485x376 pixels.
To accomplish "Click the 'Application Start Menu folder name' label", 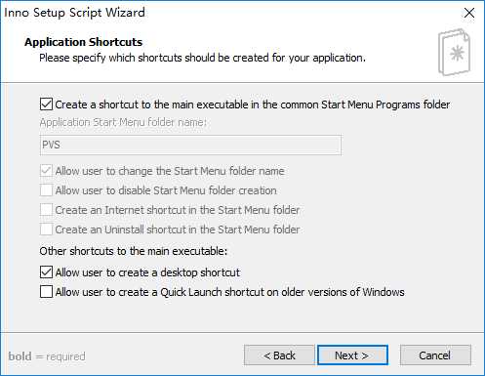I will pyautogui.click(x=123, y=122).
